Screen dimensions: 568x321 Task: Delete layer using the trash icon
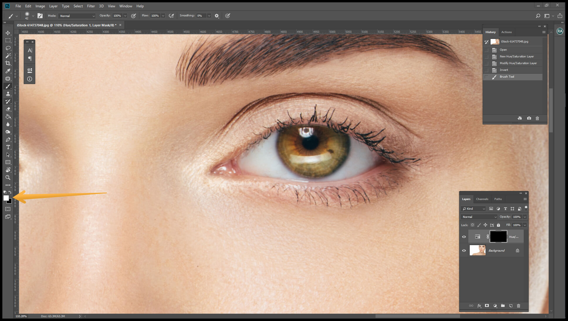518,306
